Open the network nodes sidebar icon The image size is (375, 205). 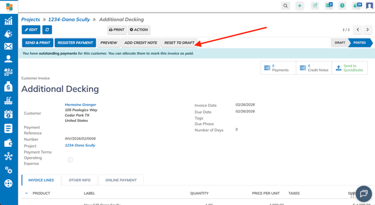pos(8,156)
